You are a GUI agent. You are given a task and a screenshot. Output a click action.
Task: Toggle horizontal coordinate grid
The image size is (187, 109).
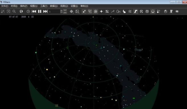coord(147,11)
